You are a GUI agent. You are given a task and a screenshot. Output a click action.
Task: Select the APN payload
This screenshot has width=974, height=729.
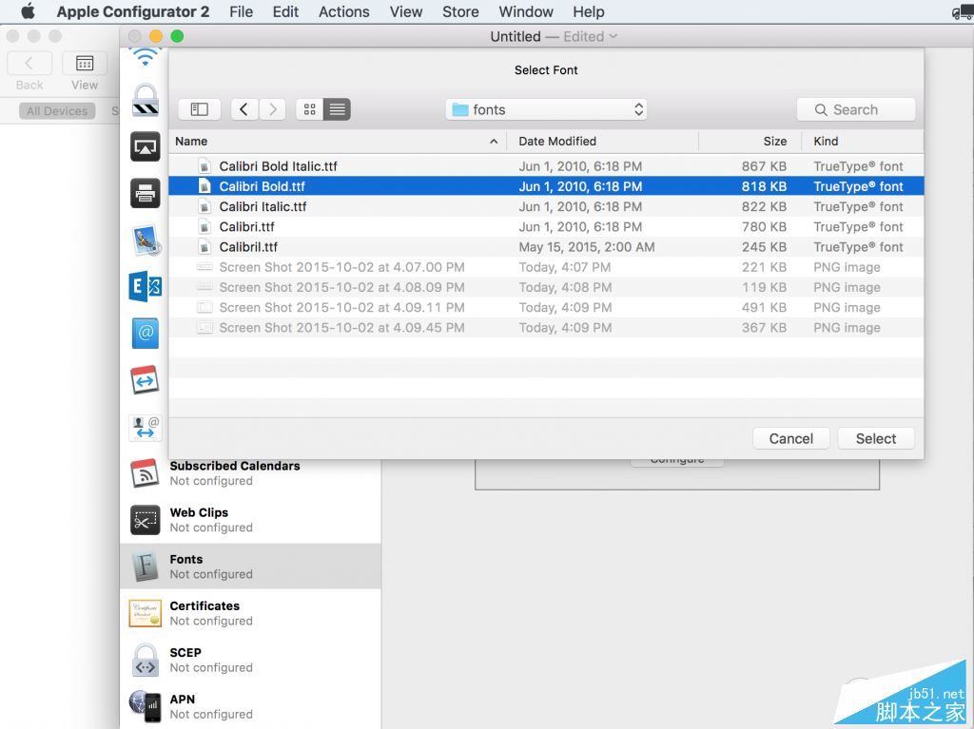point(250,706)
